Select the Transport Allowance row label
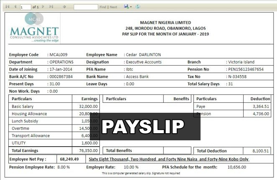The width and height of the screenshot is (277, 180). point(31,136)
